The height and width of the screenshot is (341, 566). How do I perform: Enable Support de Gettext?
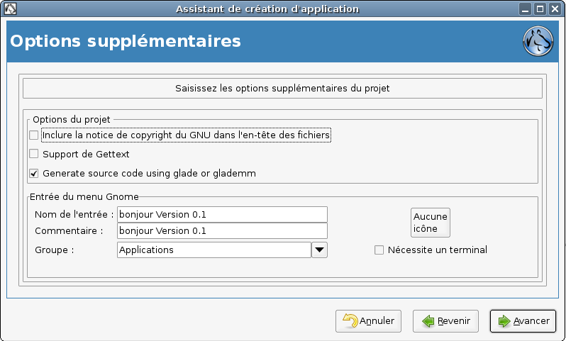34,154
